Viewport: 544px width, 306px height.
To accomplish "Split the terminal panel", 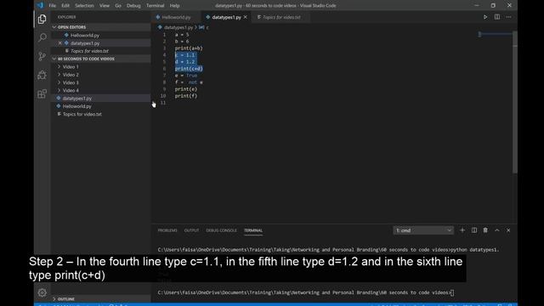I will pyautogui.click(x=474, y=230).
